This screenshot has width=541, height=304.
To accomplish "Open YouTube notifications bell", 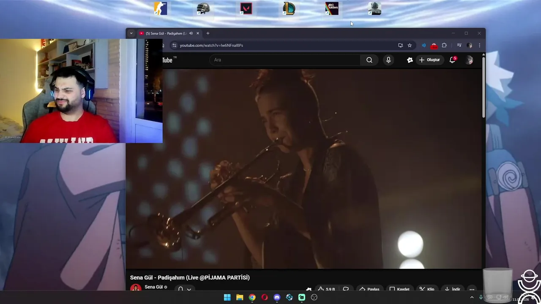I will pyautogui.click(x=452, y=60).
